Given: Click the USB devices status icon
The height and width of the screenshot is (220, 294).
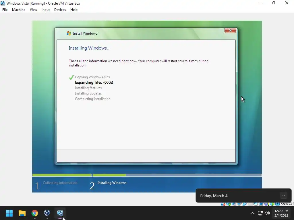Looking at the screenshot, I should tap(245, 204).
